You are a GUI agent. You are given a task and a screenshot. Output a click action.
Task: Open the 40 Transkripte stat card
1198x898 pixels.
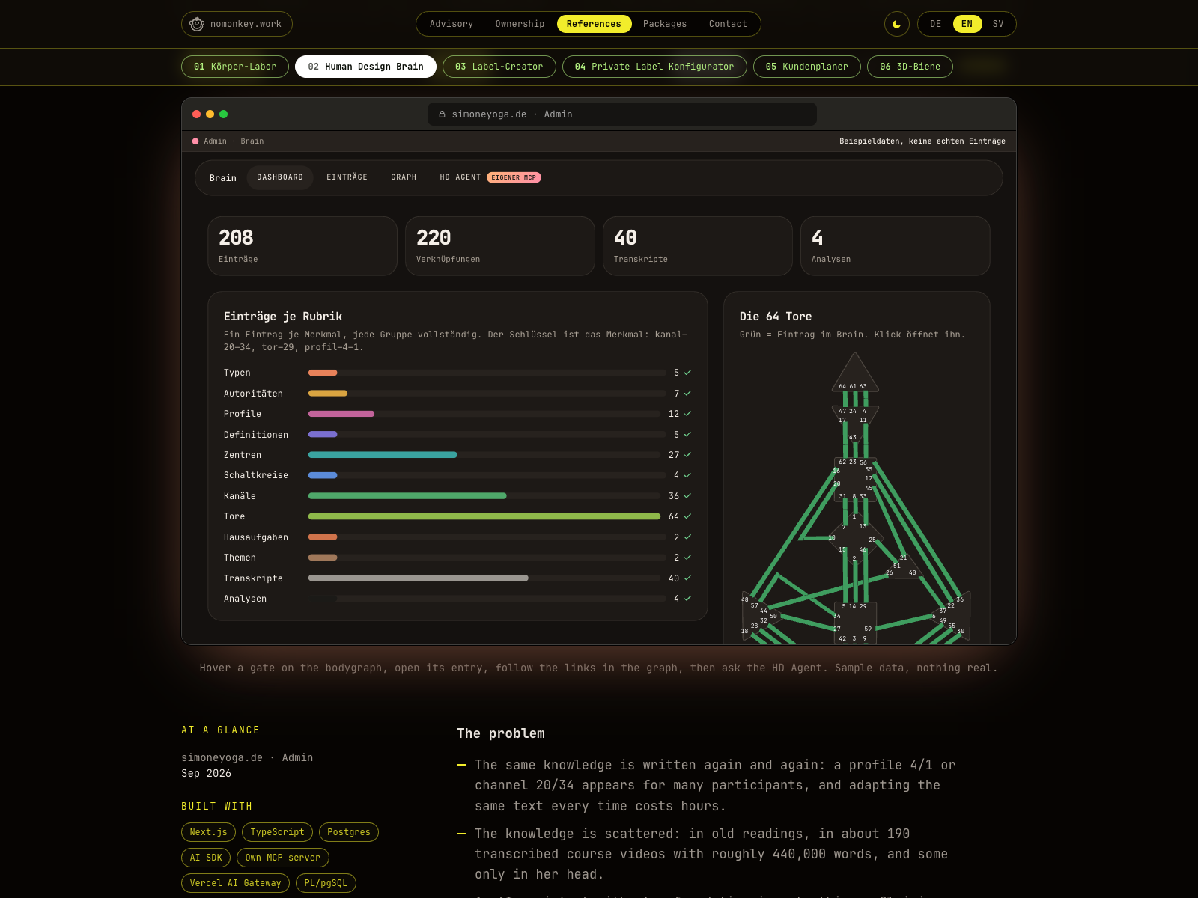(698, 246)
